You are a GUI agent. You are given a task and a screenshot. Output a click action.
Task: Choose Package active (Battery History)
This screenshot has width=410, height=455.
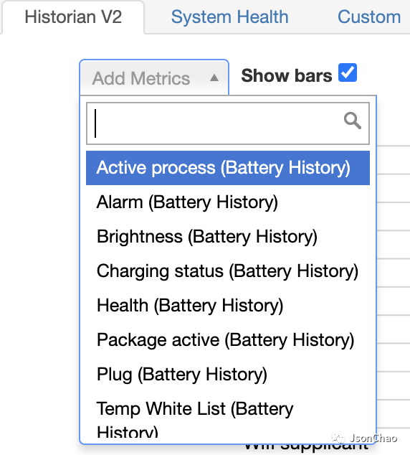[x=228, y=339]
